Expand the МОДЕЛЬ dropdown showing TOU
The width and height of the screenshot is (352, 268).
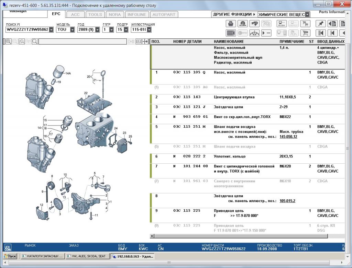click(x=72, y=30)
